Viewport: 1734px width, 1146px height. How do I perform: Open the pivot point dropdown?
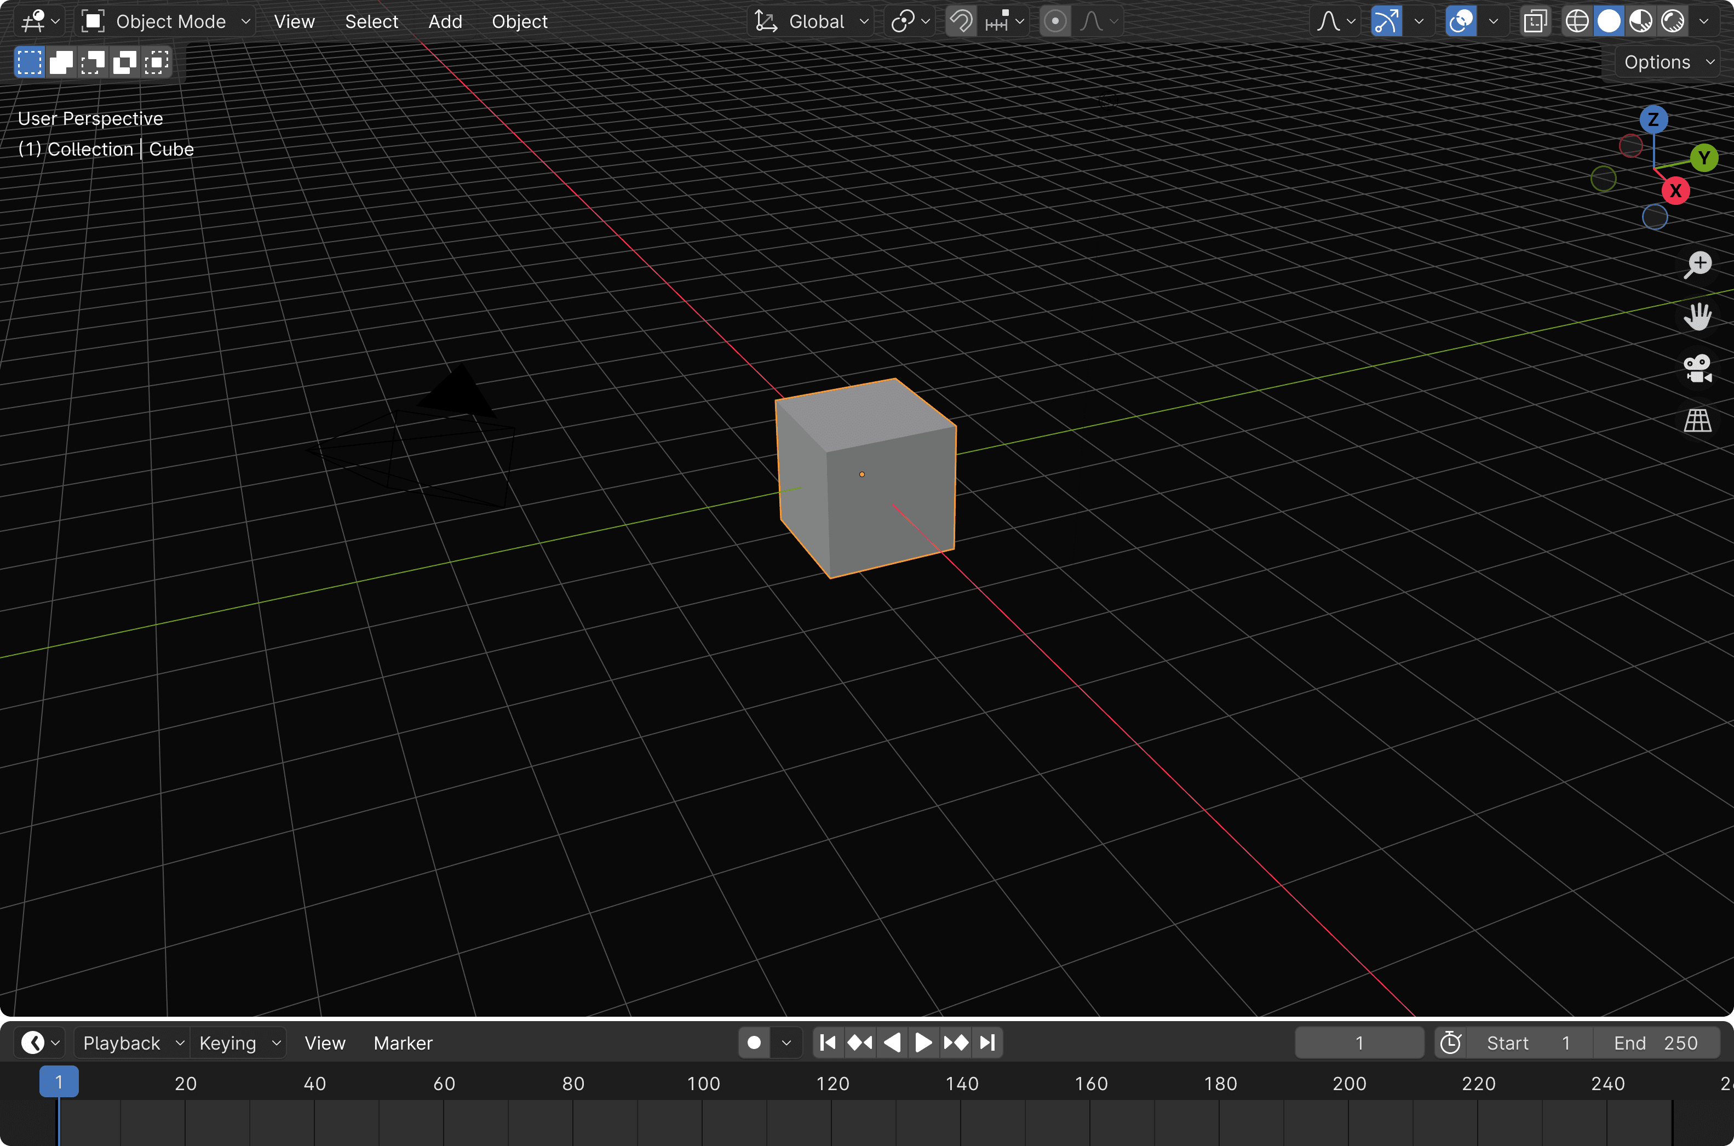[x=910, y=21]
